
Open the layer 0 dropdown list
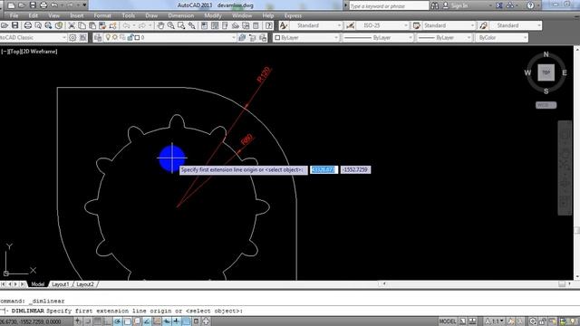point(169,37)
